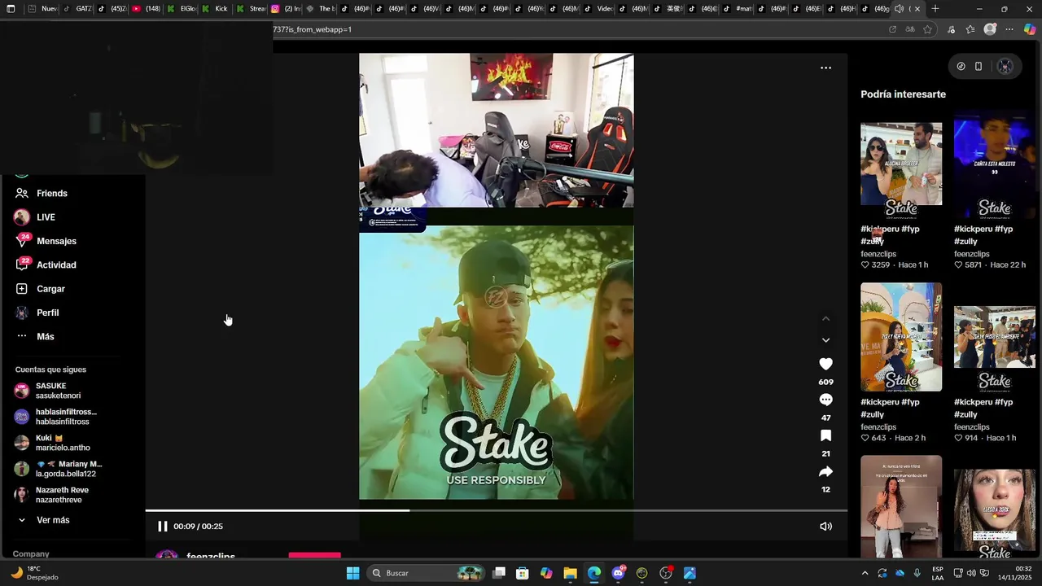Click the video time 00:09 / 00:25 text
Image resolution: width=1042 pixels, height=586 pixels.
tap(198, 527)
